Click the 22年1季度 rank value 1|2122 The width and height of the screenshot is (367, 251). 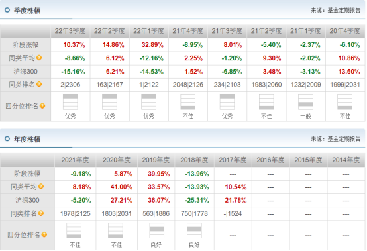tap(149, 85)
